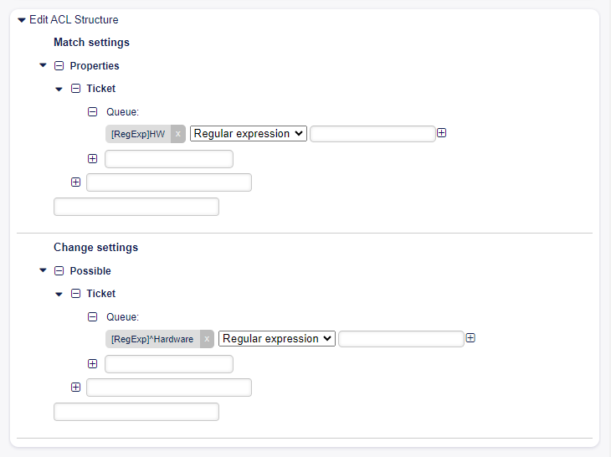The image size is (611, 457).
Task: Remove the [RegExp]HW queue value
Action: click(177, 134)
